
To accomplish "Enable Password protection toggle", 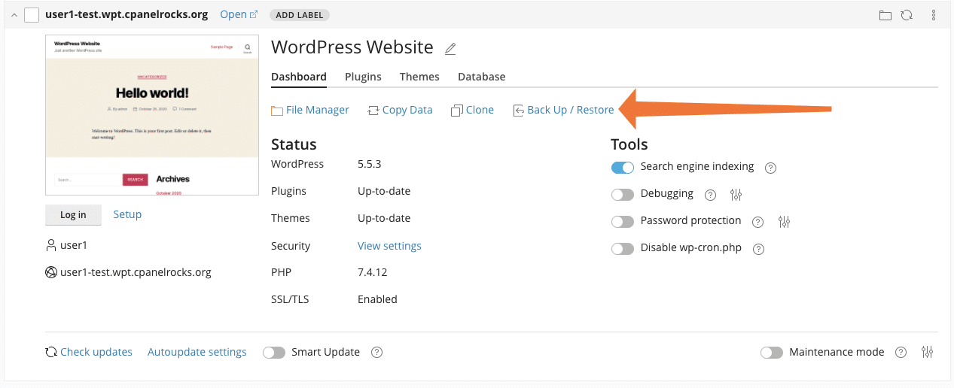I will click(623, 222).
